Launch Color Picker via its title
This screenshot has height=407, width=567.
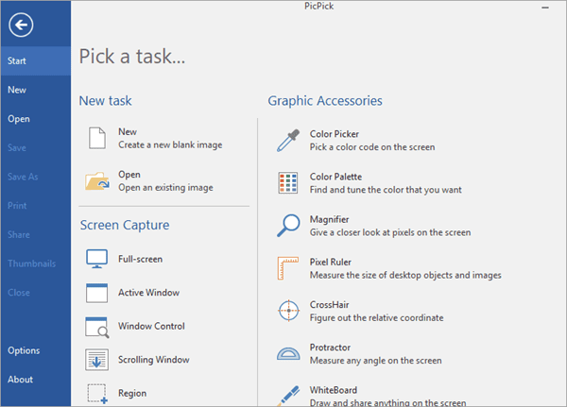(335, 134)
